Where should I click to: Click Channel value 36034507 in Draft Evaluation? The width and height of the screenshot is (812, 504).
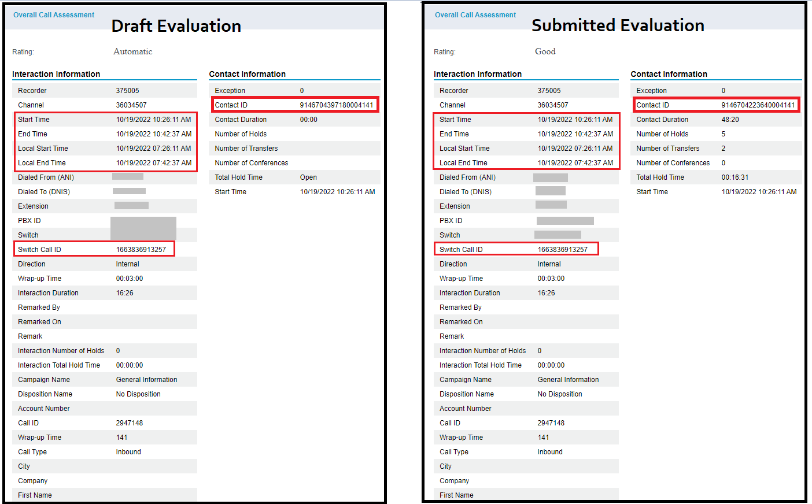131,105
